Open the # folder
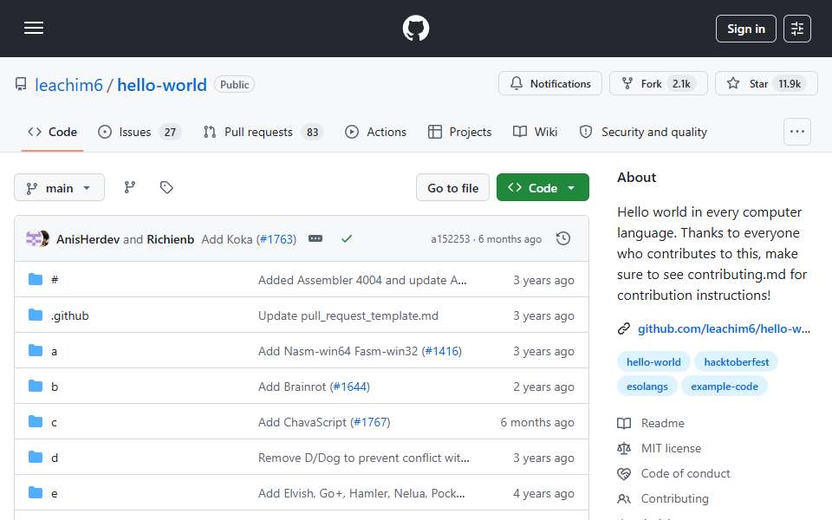Screen dimensions: 832x520 pos(55,280)
